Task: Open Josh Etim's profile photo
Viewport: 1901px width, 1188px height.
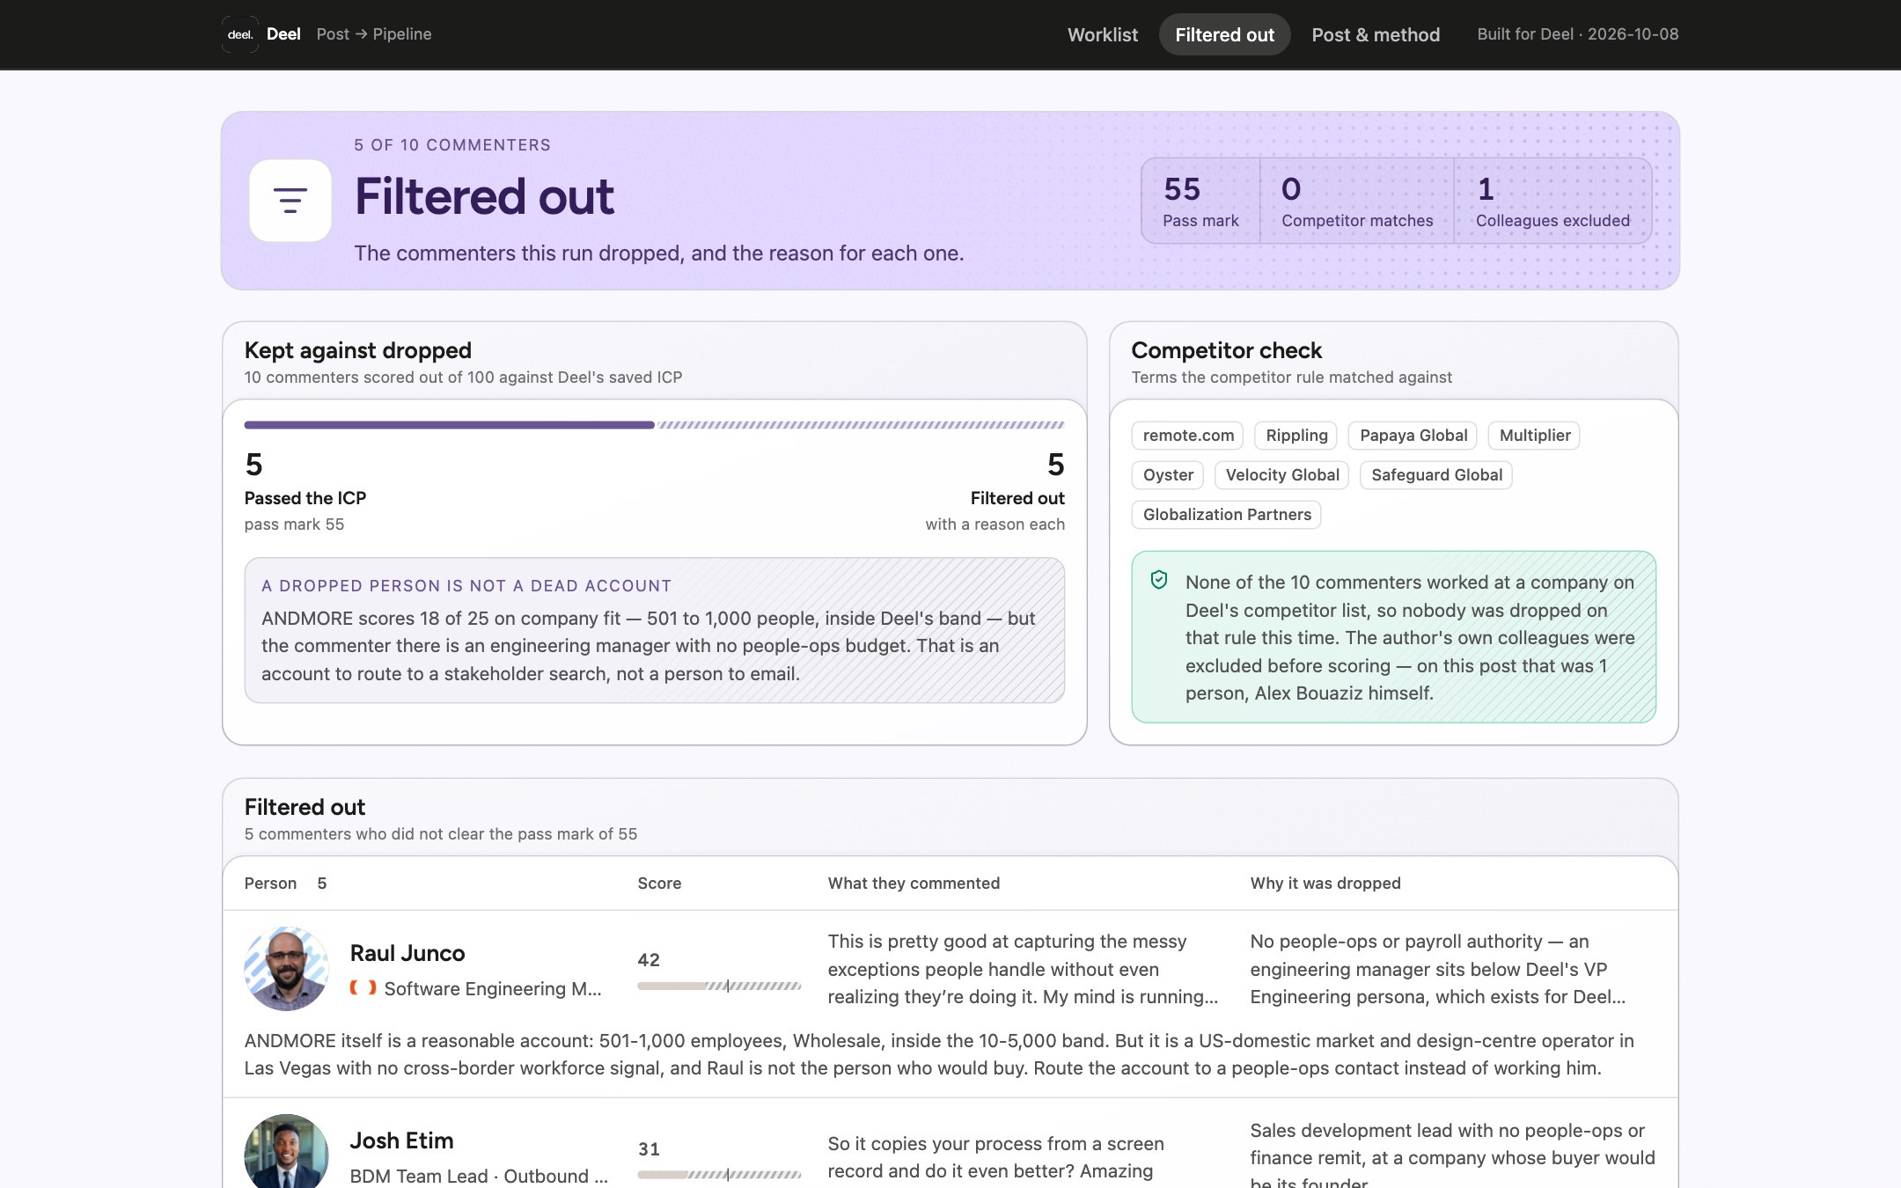Action: 286,1153
